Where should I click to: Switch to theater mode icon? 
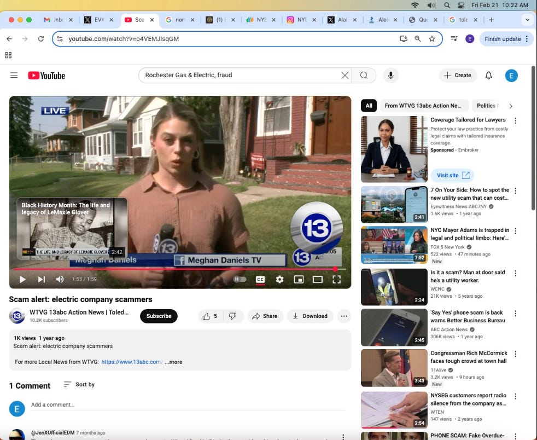coord(318,280)
